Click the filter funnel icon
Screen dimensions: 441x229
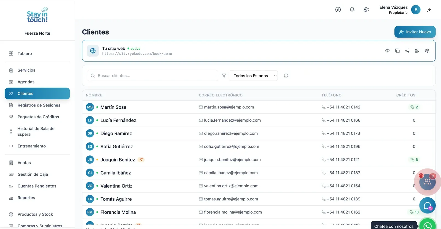224,76
